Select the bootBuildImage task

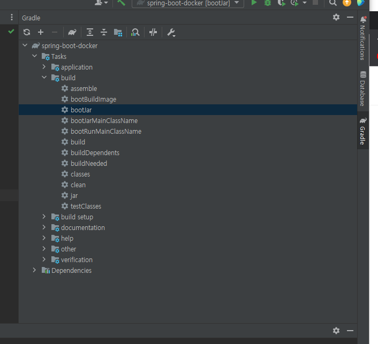click(x=93, y=100)
